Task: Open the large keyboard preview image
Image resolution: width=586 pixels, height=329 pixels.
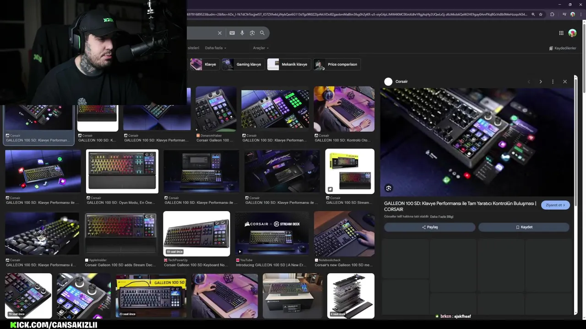Action: pos(477,142)
